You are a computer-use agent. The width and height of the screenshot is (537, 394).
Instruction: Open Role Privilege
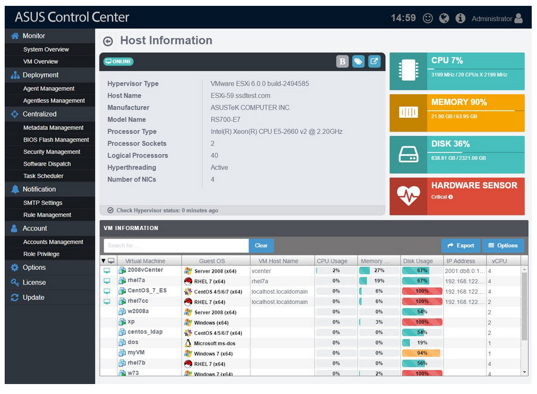pos(41,254)
